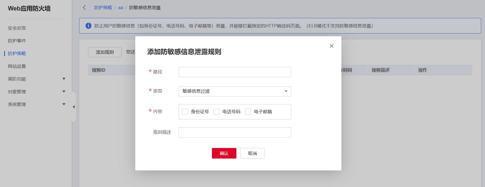Select 网站设置 in the sidebar

[17, 66]
